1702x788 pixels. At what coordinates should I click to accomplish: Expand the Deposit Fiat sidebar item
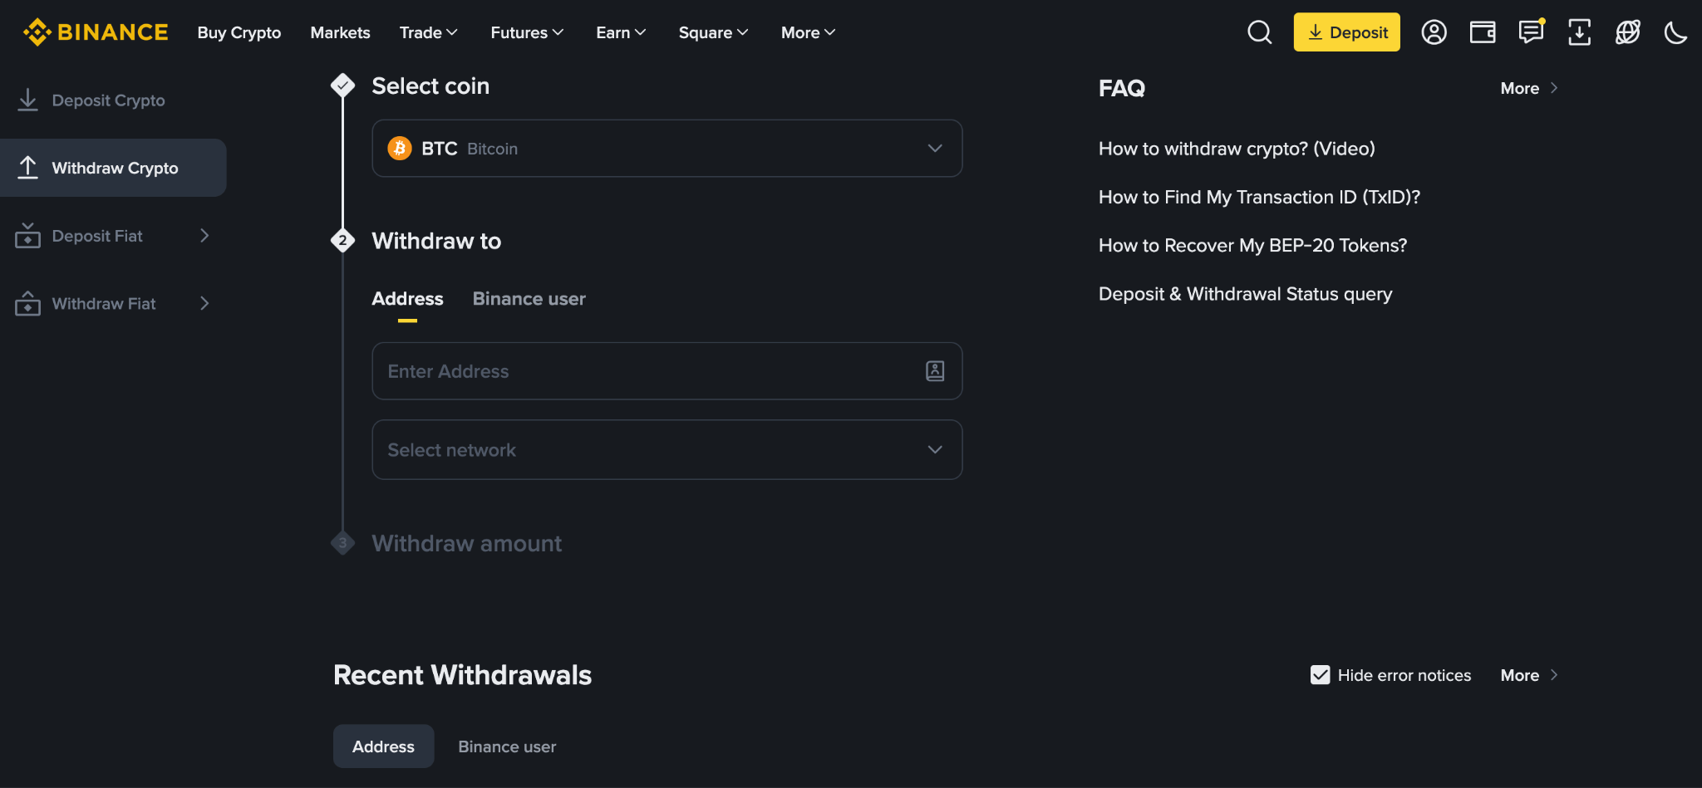113,236
